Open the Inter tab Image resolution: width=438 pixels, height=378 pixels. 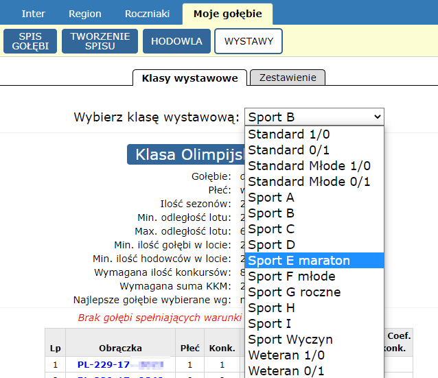tap(34, 14)
